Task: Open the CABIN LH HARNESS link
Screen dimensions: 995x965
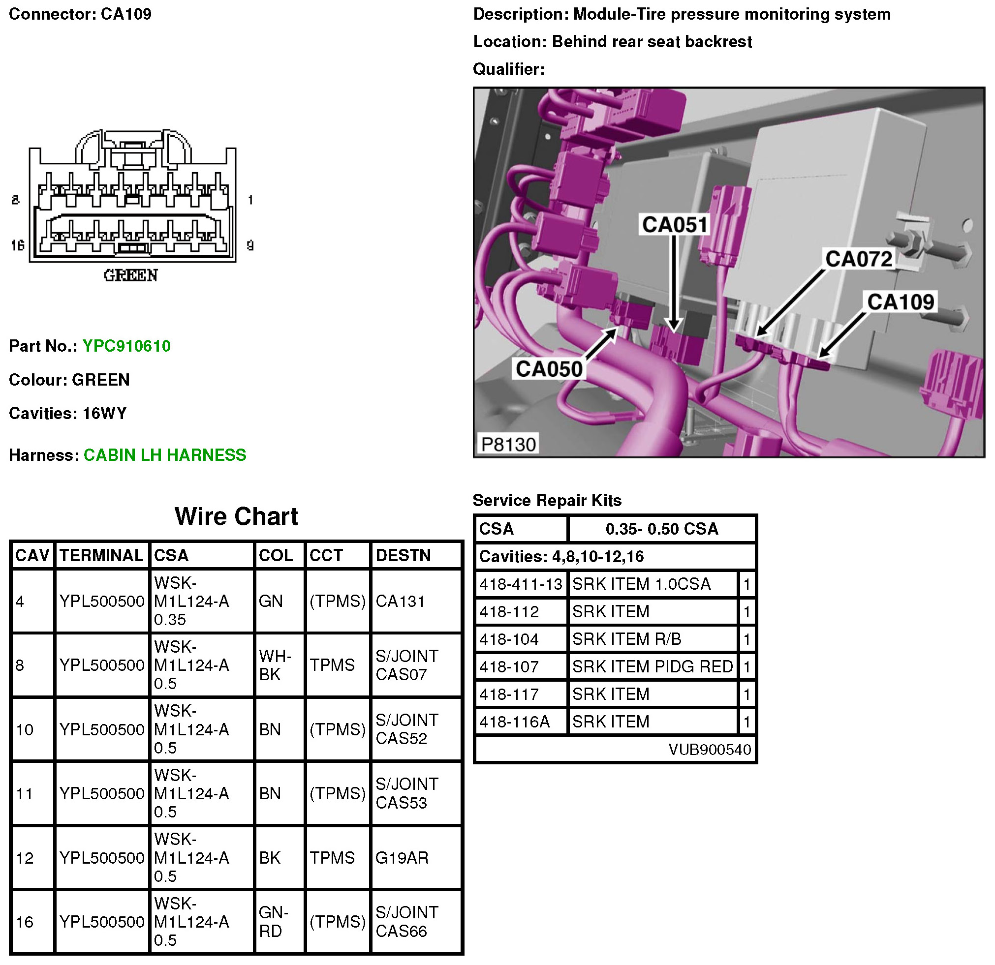Action: tap(164, 455)
